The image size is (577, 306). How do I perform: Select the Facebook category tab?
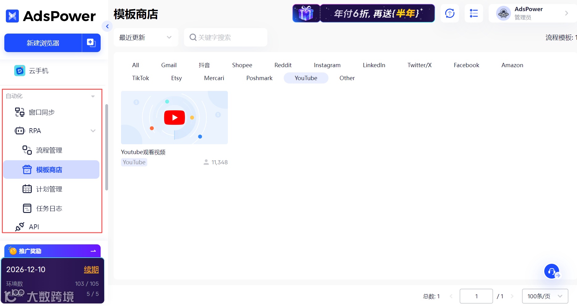click(x=466, y=65)
